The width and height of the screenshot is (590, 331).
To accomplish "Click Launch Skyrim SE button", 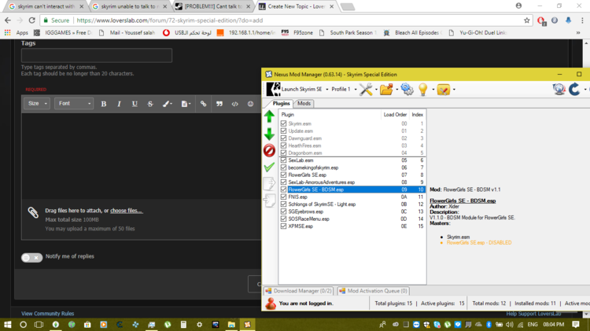I will pyautogui.click(x=295, y=89).
